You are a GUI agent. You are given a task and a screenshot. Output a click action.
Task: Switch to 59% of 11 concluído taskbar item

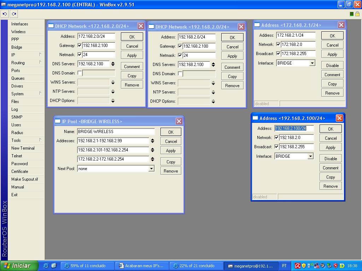point(88,266)
